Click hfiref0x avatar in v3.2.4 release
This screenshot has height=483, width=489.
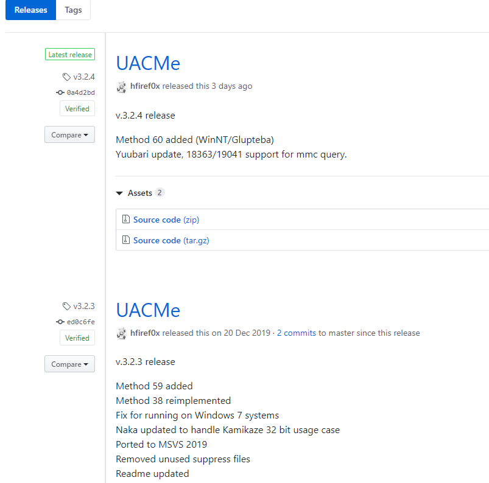pos(122,86)
